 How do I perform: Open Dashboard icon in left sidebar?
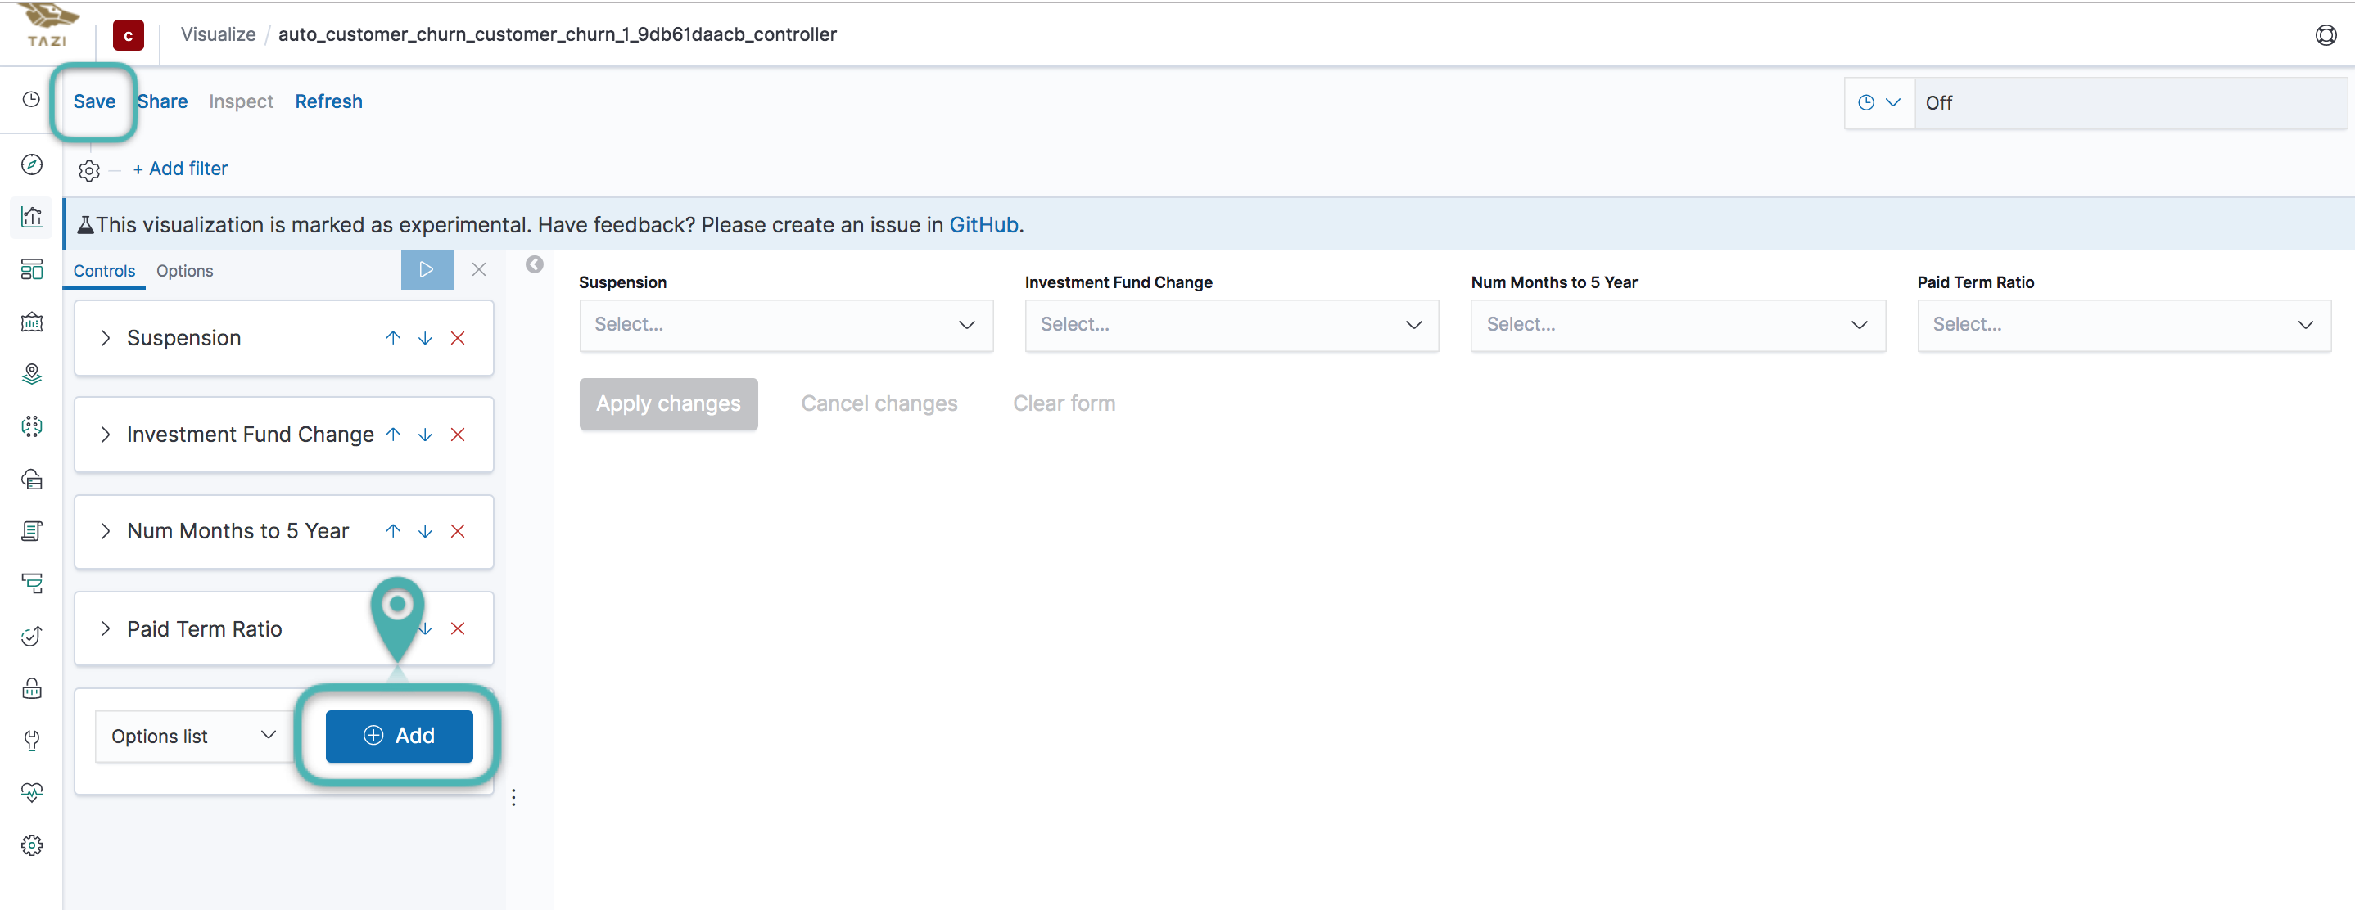pyautogui.click(x=31, y=268)
